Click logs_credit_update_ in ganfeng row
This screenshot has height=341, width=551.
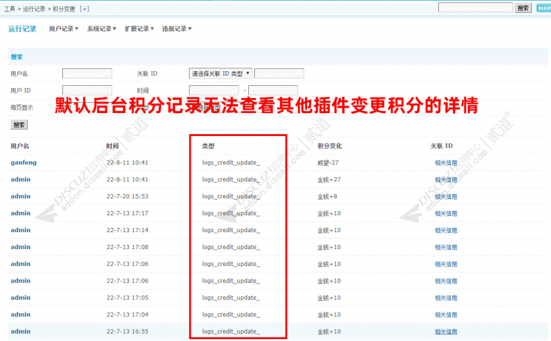point(231,163)
